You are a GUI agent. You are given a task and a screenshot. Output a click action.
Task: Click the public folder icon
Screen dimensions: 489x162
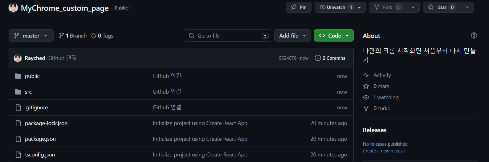tap(18, 76)
